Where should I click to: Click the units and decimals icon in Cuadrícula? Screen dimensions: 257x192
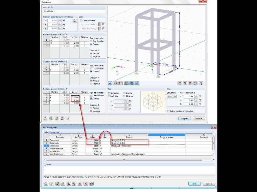coord(51,119)
